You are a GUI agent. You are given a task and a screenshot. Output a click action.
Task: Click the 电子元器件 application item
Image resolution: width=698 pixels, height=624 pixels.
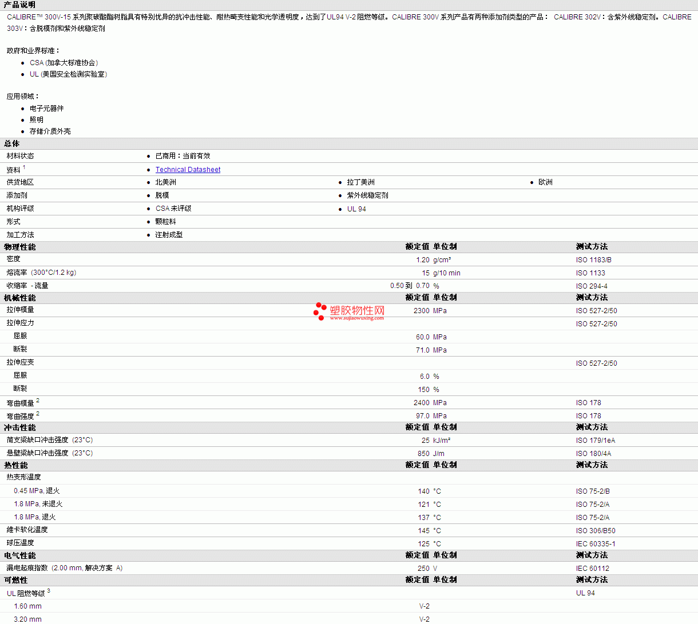coord(47,109)
